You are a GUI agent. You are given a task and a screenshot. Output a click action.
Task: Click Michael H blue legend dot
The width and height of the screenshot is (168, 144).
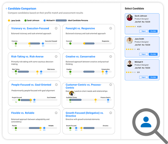(44, 20)
